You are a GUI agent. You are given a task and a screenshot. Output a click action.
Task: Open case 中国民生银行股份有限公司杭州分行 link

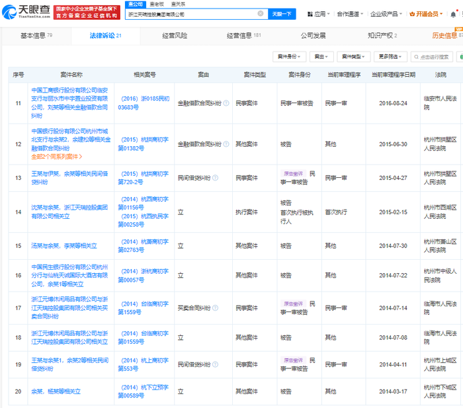click(x=69, y=276)
